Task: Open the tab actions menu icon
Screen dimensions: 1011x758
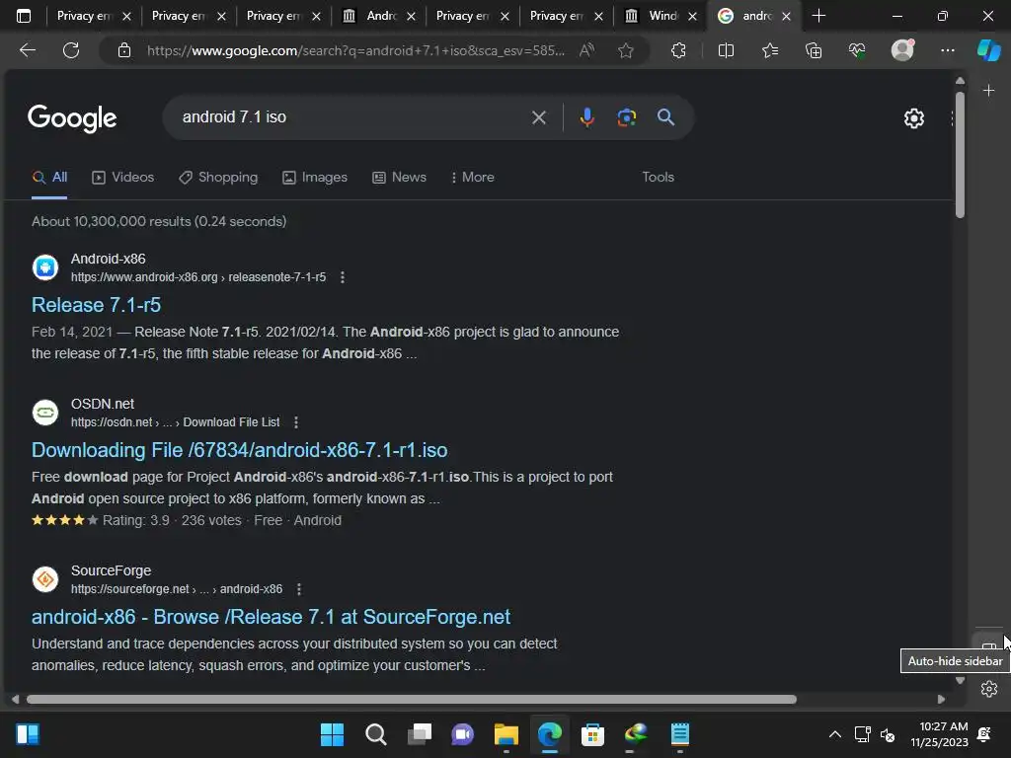Action: (x=24, y=16)
